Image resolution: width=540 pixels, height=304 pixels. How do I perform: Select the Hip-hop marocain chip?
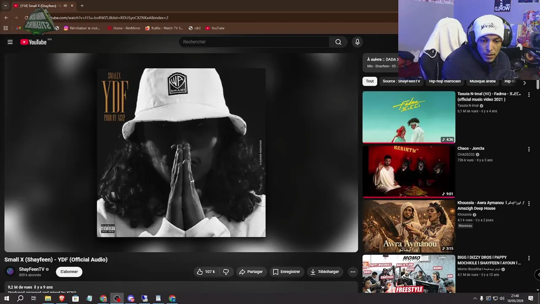pyautogui.click(x=445, y=81)
